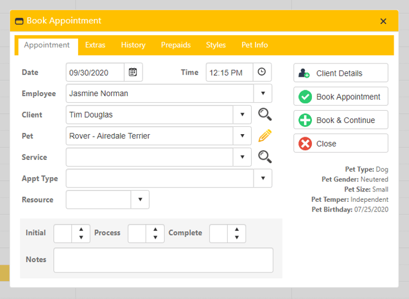Click the empty Appt Type field
The width and height of the screenshot is (409, 299).
click(x=160, y=178)
